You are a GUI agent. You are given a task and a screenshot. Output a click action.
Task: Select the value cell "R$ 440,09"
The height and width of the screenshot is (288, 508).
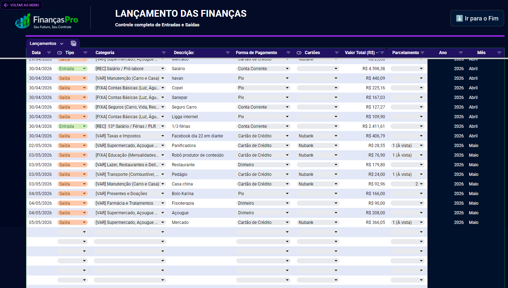(x=375, y=78)
